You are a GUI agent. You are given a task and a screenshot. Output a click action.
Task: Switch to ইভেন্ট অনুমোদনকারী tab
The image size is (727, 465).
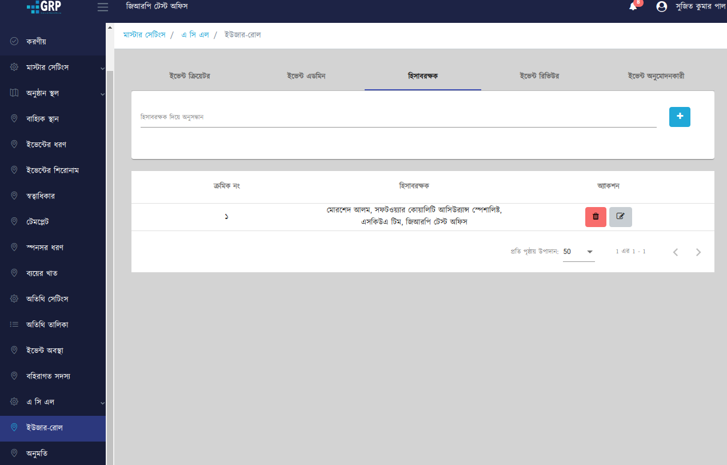click(x=656, y=76)
